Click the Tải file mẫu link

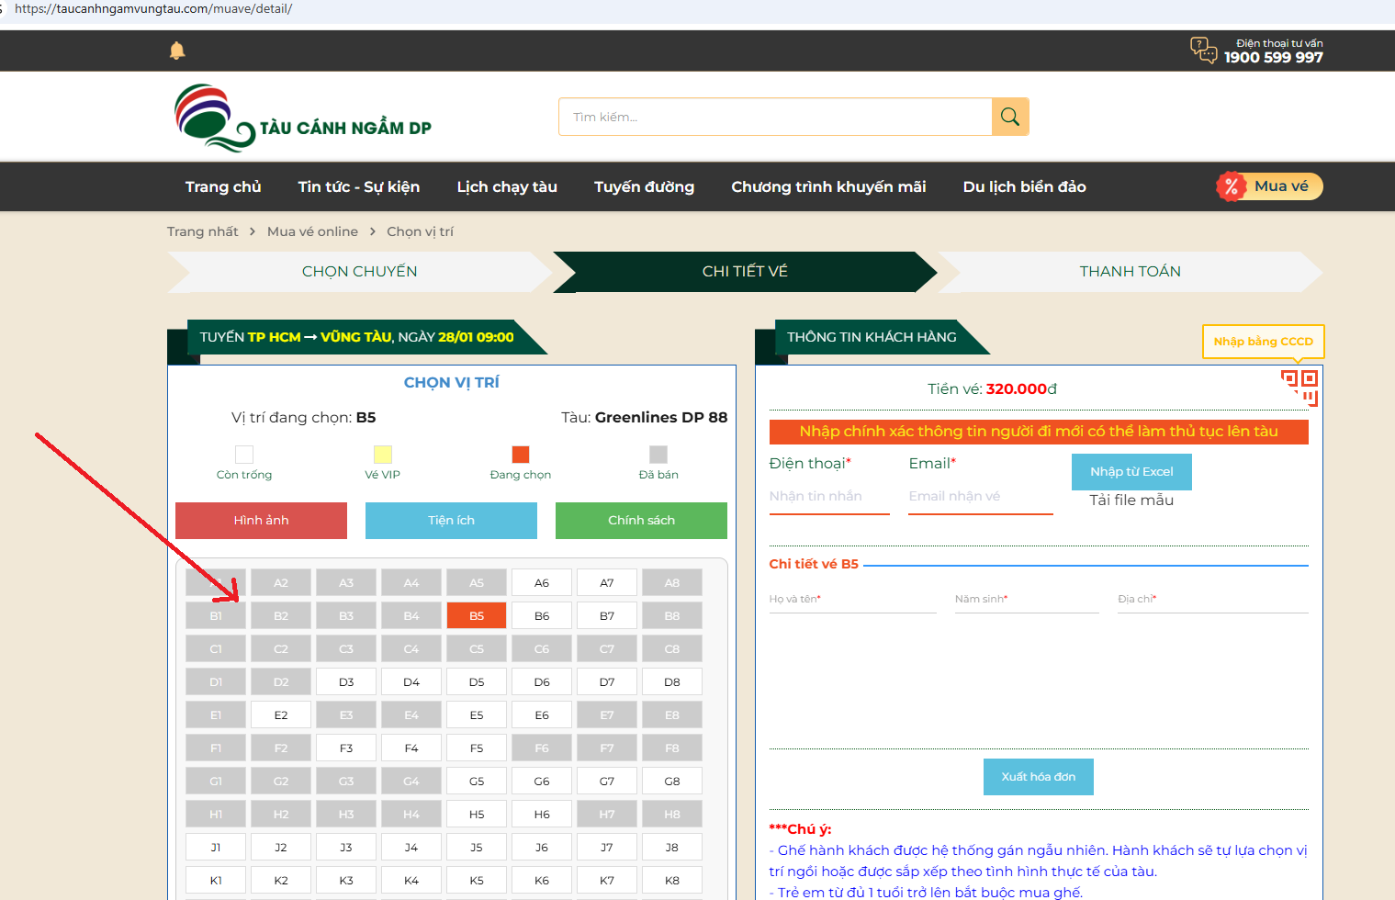tap(1131, 500)
